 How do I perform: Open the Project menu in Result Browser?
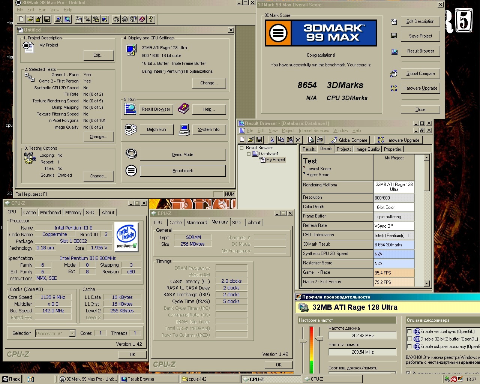tap(288, 130)
